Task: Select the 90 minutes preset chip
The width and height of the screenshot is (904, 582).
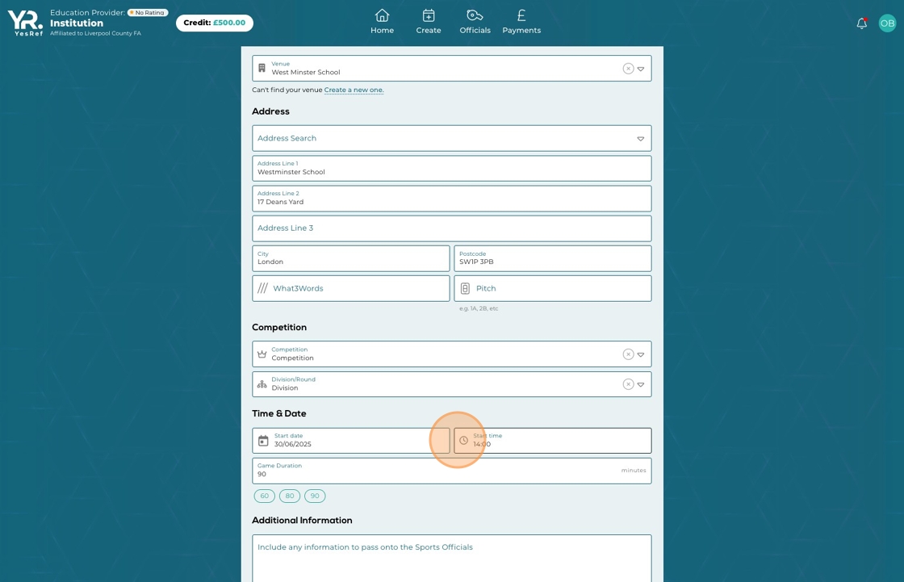Action: click(x=315, y=496)
